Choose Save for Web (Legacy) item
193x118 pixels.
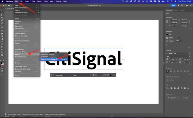coord(54,59)
